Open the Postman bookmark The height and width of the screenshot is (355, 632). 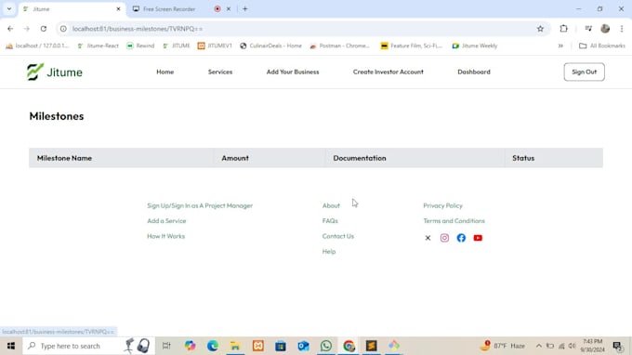[x=340, y=46]
